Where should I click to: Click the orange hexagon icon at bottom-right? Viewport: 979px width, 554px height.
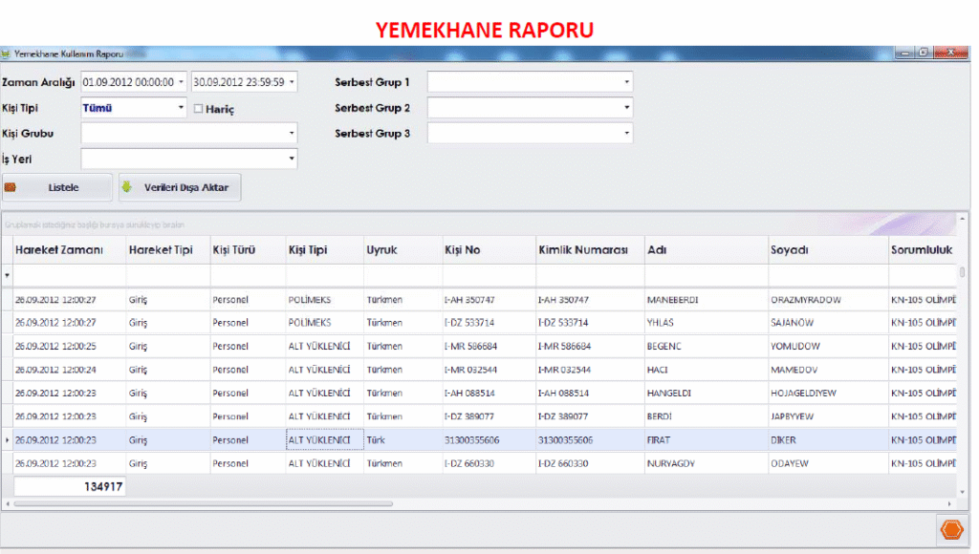pos(951,530)
